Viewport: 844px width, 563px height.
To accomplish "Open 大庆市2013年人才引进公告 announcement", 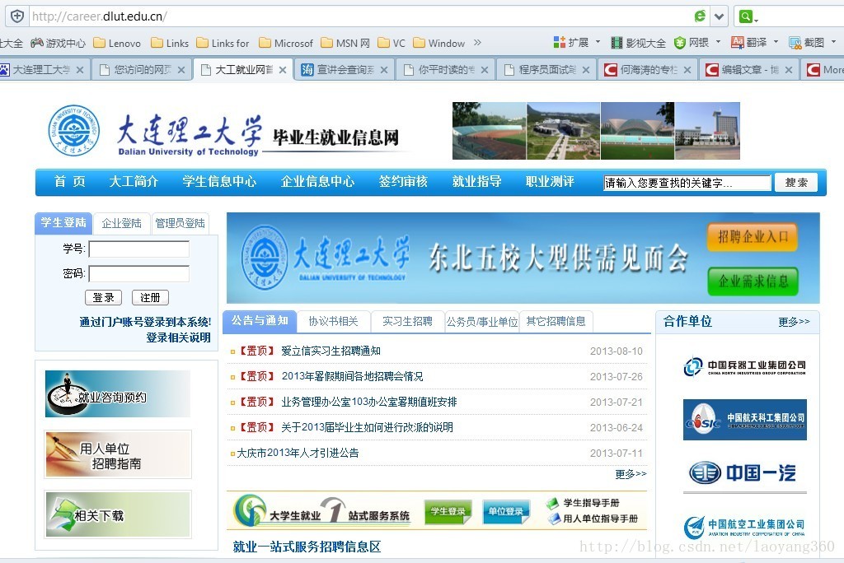I will coord(298,453).
